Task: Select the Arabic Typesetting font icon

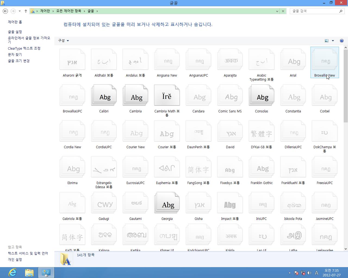Action: (x=262, y=60)
